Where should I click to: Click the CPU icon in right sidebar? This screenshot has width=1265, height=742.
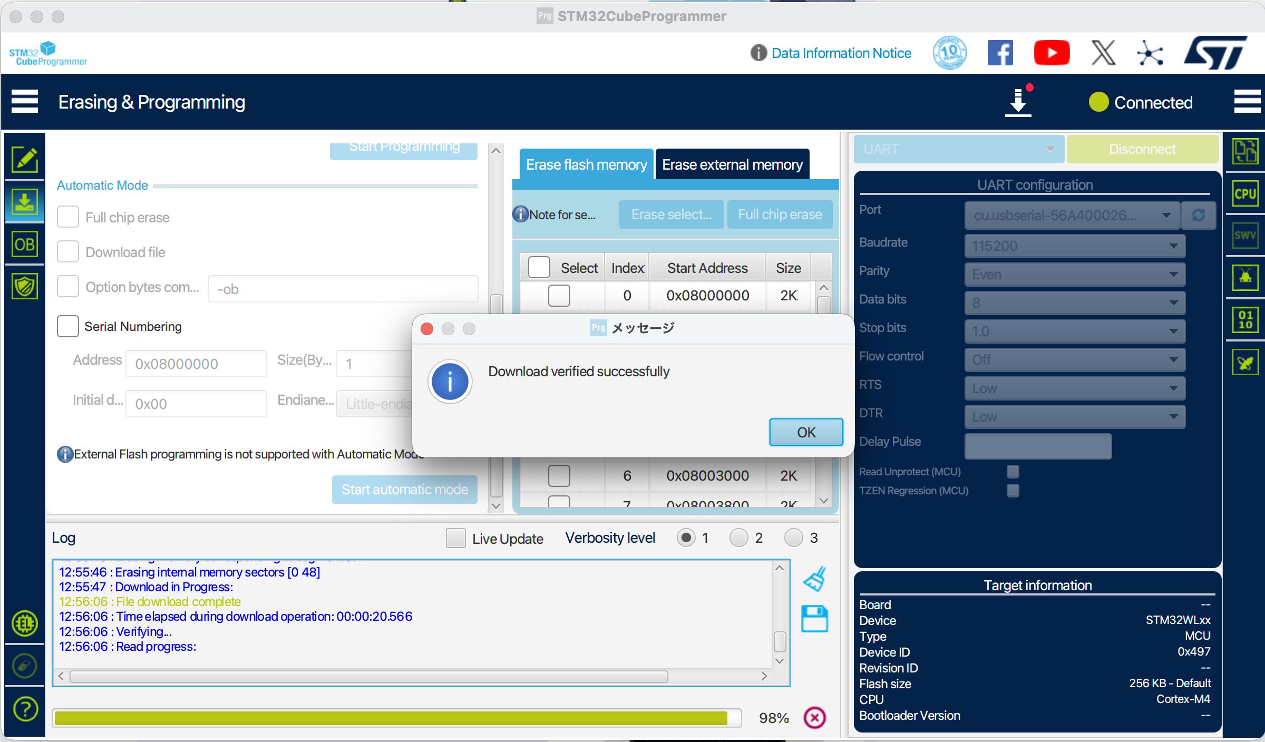tap(1245, 194)
